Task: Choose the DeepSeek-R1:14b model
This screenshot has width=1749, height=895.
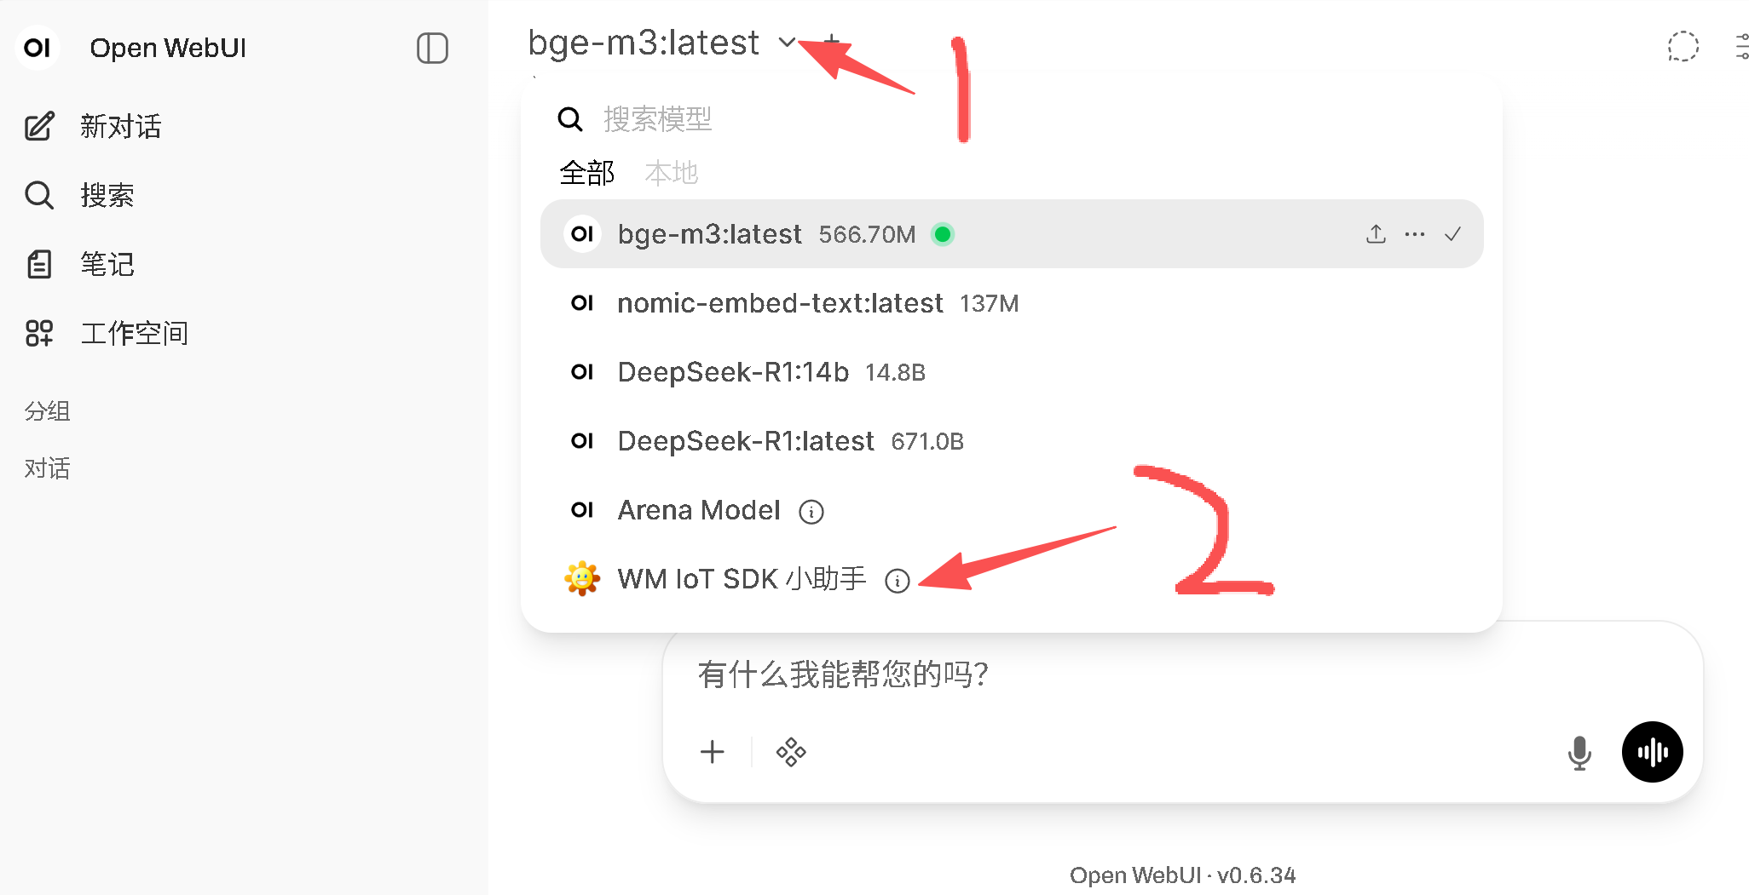Action: tap(1012, 372)
